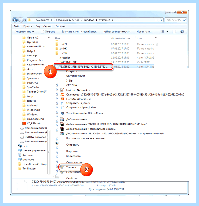Screen dimensions: 199x206
Task: Expand the breadcrumb arrow after Компьютер
Action: (52, 20)
